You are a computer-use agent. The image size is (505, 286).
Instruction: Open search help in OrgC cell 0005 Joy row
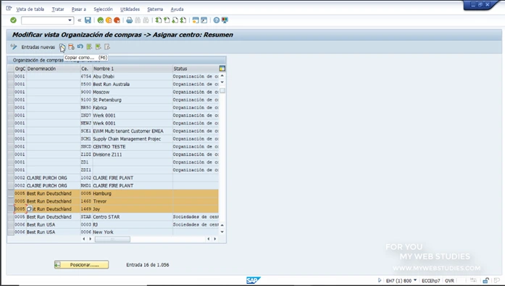(29, 209)
